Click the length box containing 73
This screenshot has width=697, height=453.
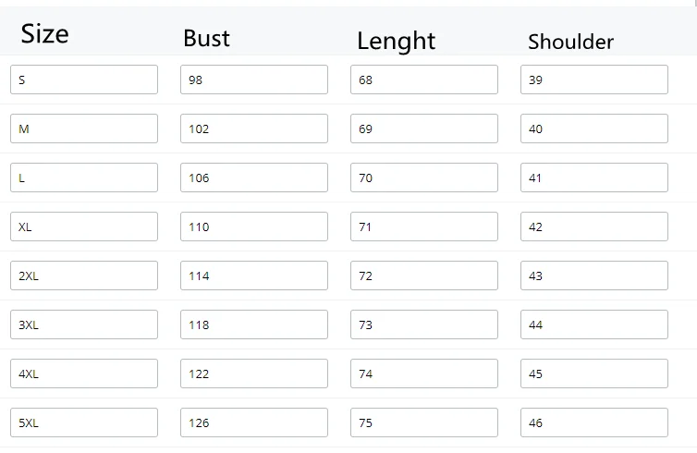[424, 324]
